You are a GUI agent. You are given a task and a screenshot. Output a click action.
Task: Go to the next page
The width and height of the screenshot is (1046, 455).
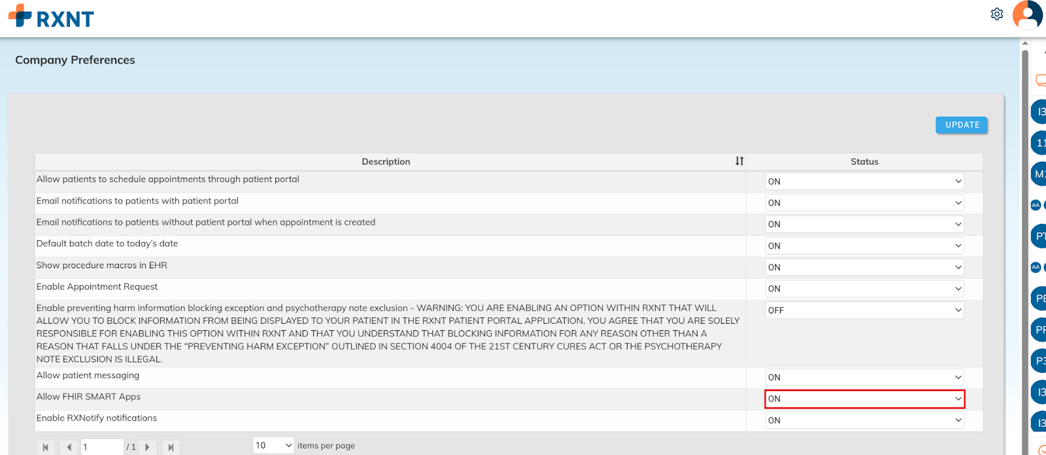(x=148, y=447)
